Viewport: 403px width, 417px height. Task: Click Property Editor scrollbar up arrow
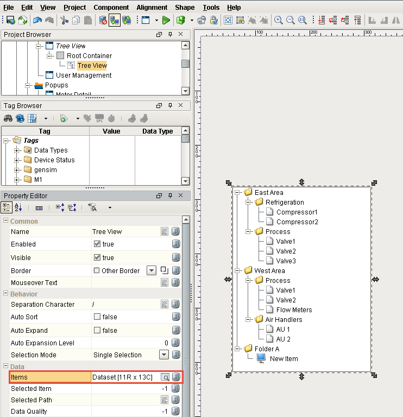186,220
